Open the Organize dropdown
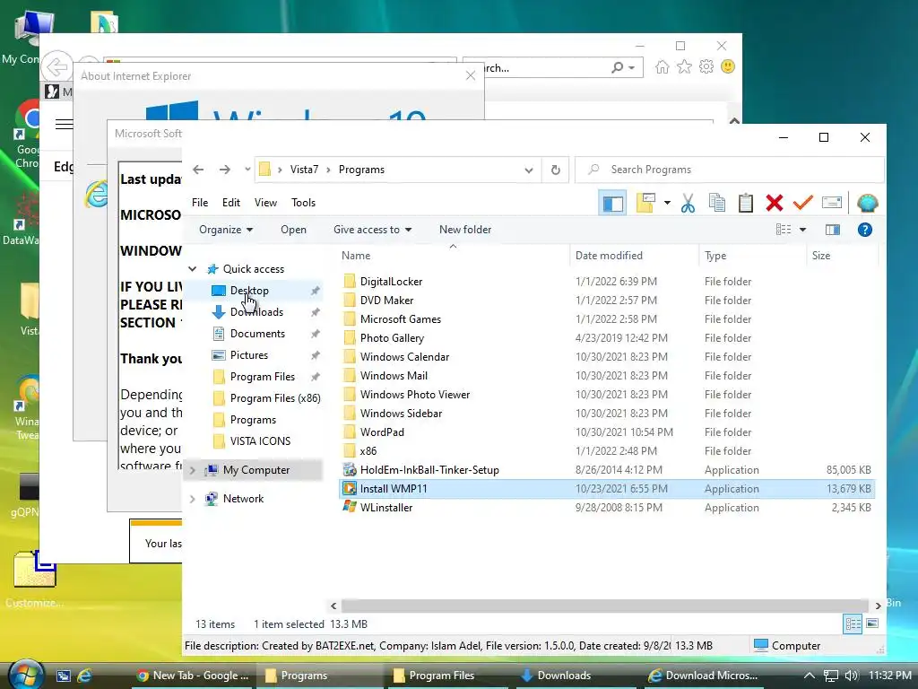This screenshot has height=689, width=918. 226,230
